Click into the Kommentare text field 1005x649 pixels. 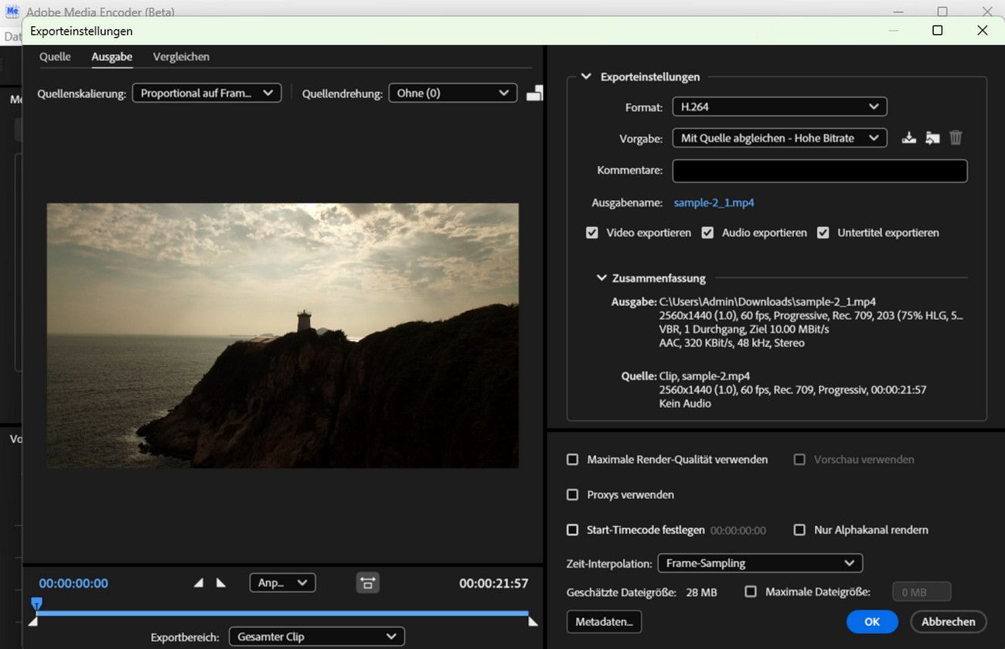coord(819,171)
